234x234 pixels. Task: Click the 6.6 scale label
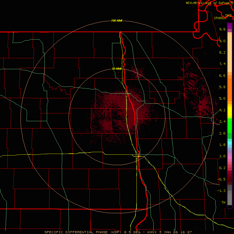point(222,75)
